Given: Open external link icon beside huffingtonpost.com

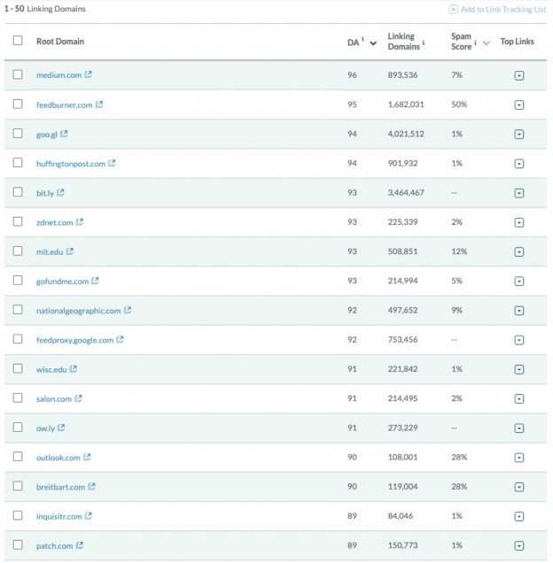Looking at the screenshot, I should [x=112, y=163].
